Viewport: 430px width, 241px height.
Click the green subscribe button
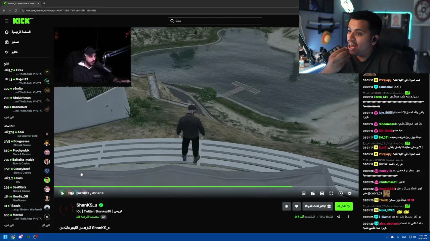point(343,207)
